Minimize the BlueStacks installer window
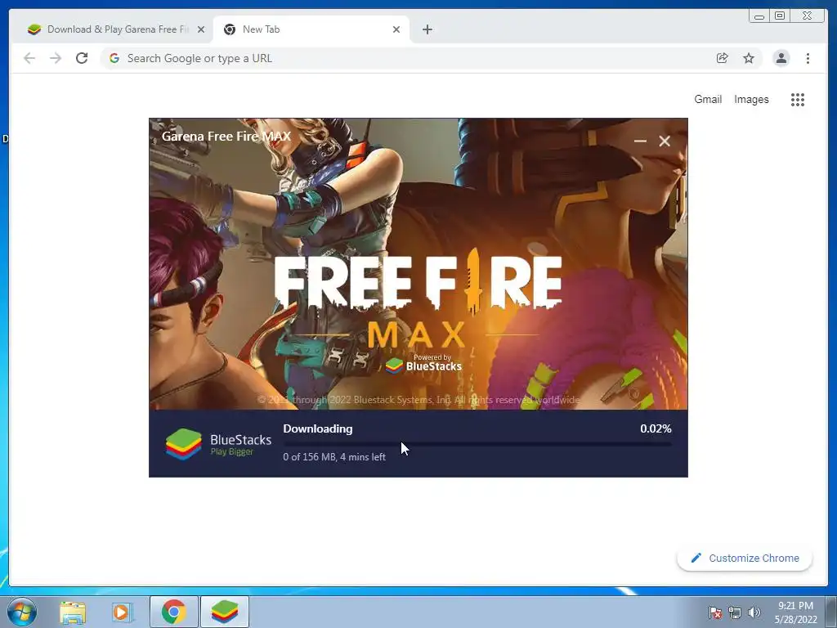 click(640, 141)
